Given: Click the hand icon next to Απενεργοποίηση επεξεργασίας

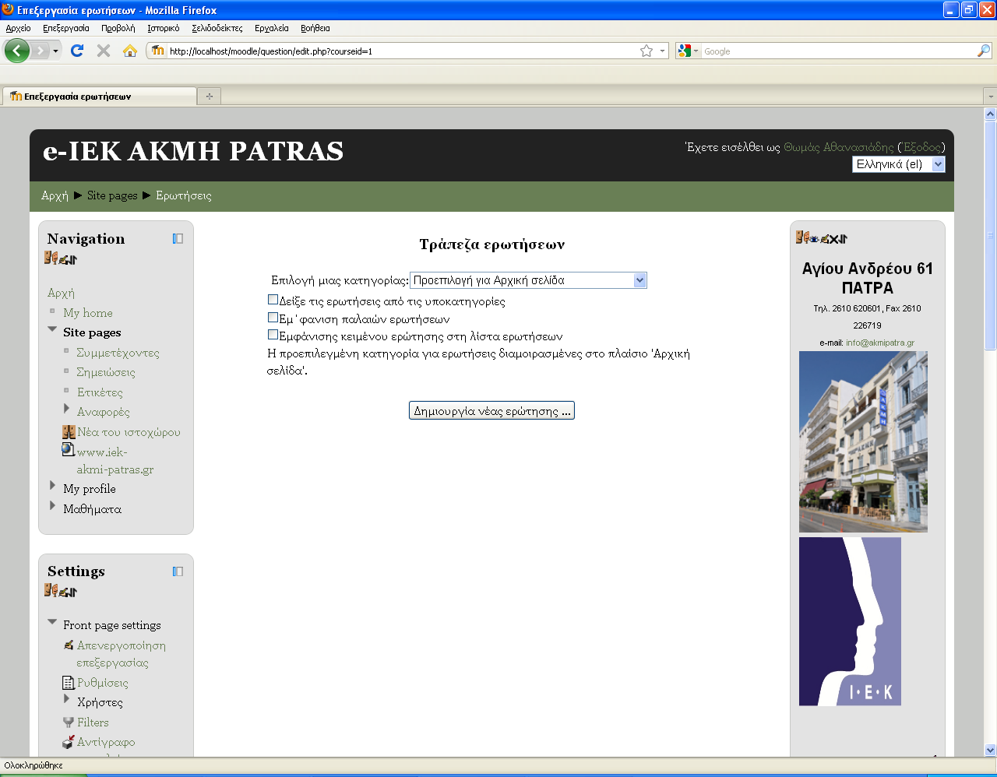Looking at the screenshot, I should click(x=69, y=645).
